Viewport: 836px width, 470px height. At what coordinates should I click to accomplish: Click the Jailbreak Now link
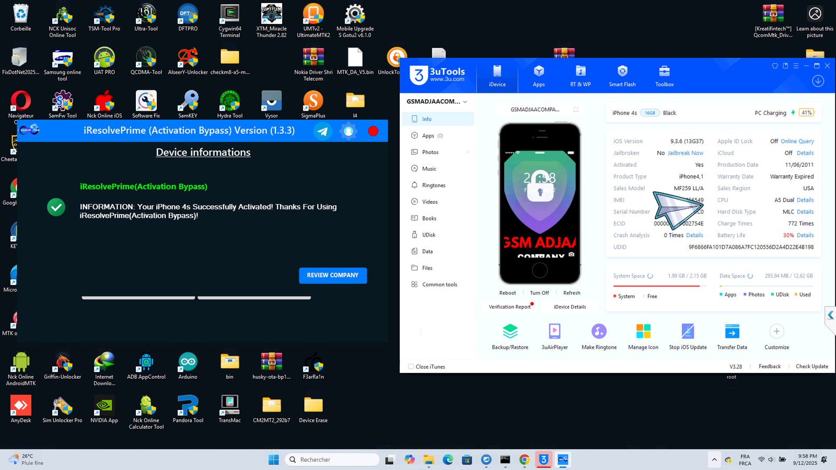coord(685,153)
